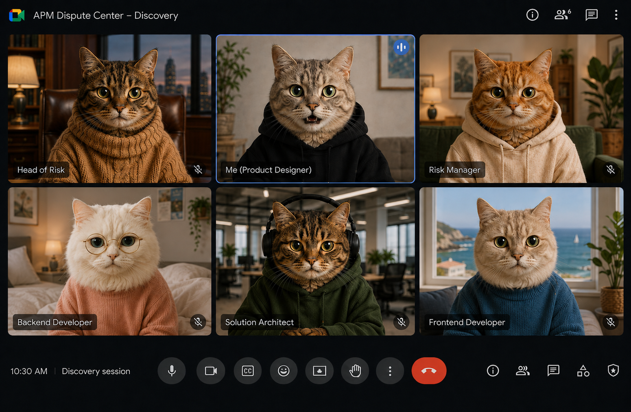Open meeting info in the bottom bar

pos(493,371)
